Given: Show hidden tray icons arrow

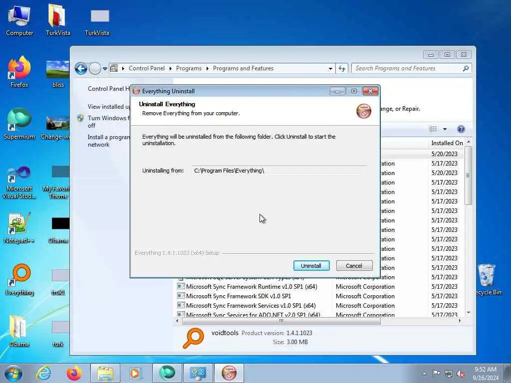Looking at the screenshot, I should coord(424,374).
